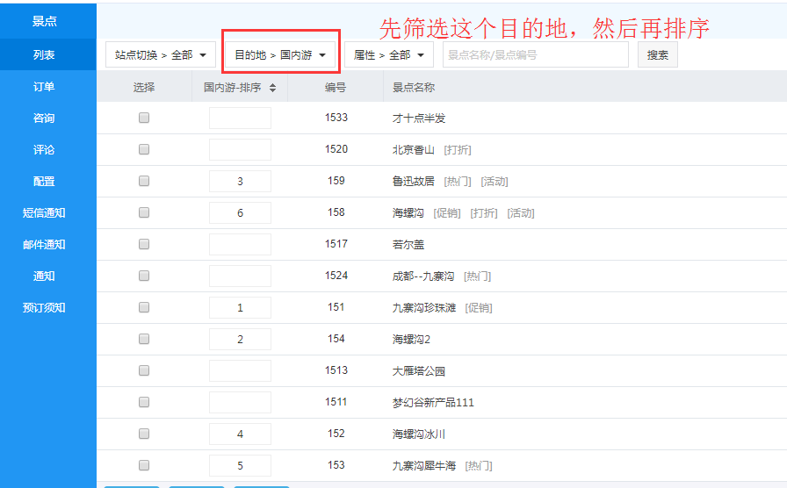This screenshot has height=488, width=787.
Task: Open 短信通知 in the sidebar
Action: tap(44, 212)
